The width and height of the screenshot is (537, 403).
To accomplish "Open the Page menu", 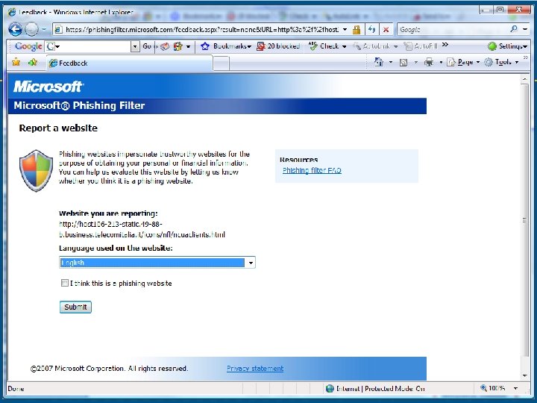I will pyautogui.click(x=463, y=63).
